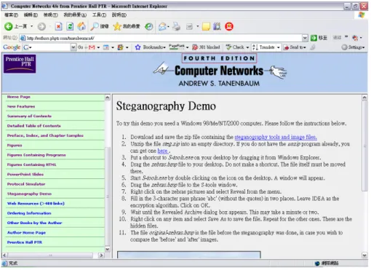Click the Mail envelope icon
371x270 pixels.
tap(162, 26)
